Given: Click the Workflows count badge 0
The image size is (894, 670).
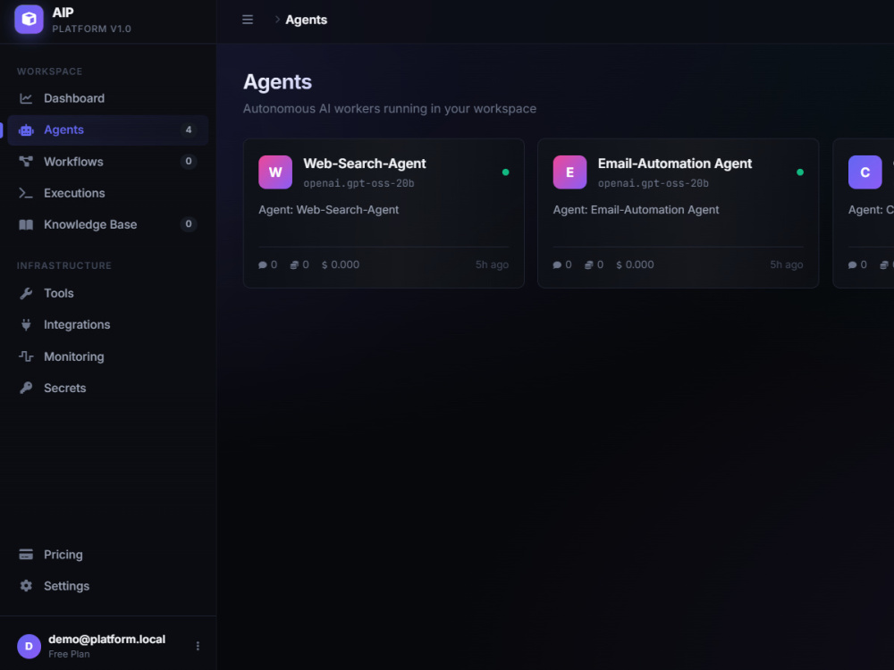Looking at the screenshot, I should click(189, 161).
